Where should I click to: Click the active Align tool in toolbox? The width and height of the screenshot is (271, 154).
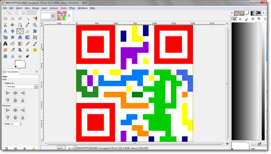click(20, 31)
